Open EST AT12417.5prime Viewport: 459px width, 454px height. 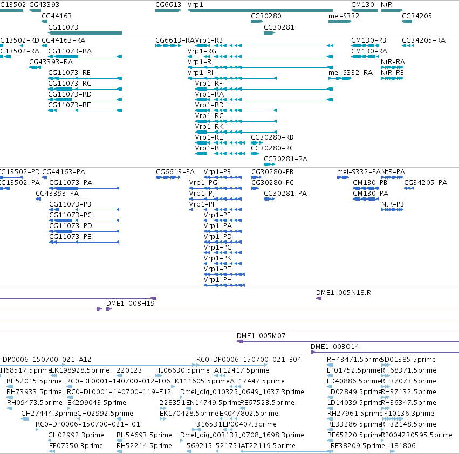(242, 370)
